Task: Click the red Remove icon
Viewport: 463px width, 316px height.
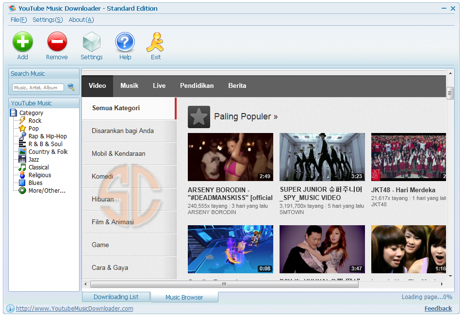Action: click(57, 42)
